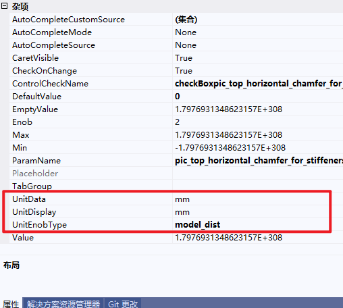This screenshot has height=308, width=343.
Task: Edit the ParamName value field
Action: [x=258, y=161]
